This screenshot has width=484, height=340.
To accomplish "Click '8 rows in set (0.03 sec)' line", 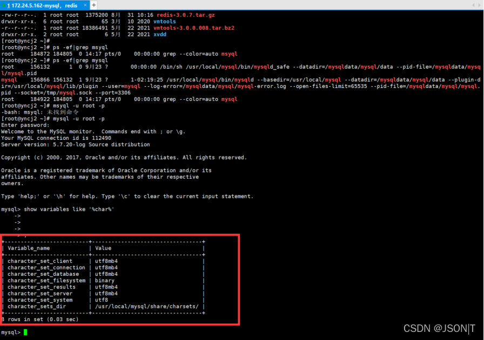I will point(40,319).
